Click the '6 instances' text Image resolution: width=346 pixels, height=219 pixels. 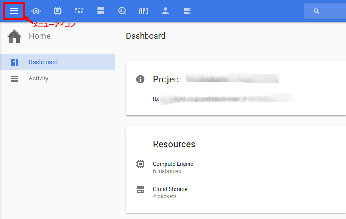click(167, 171)
